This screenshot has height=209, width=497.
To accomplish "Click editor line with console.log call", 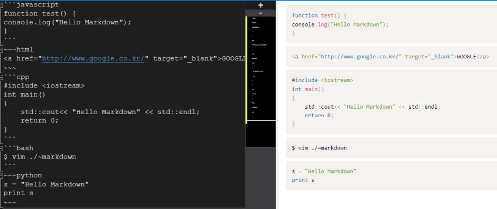I will (x=67, y=22).
